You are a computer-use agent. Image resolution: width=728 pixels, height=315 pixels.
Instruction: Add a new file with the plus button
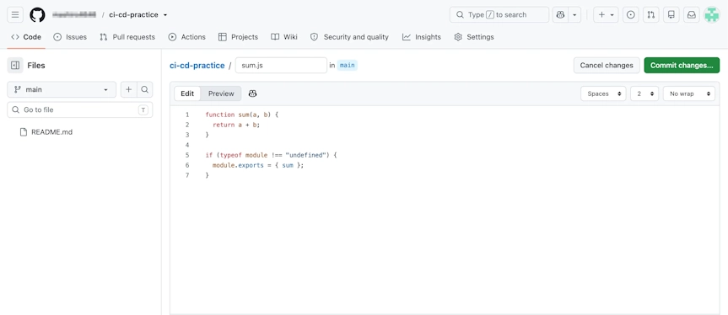point(128,89)
